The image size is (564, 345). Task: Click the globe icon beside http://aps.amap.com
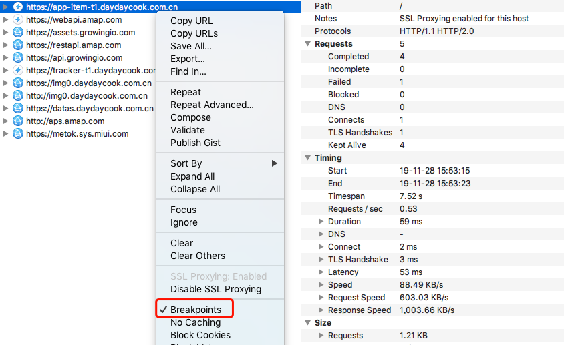[18, 121]
